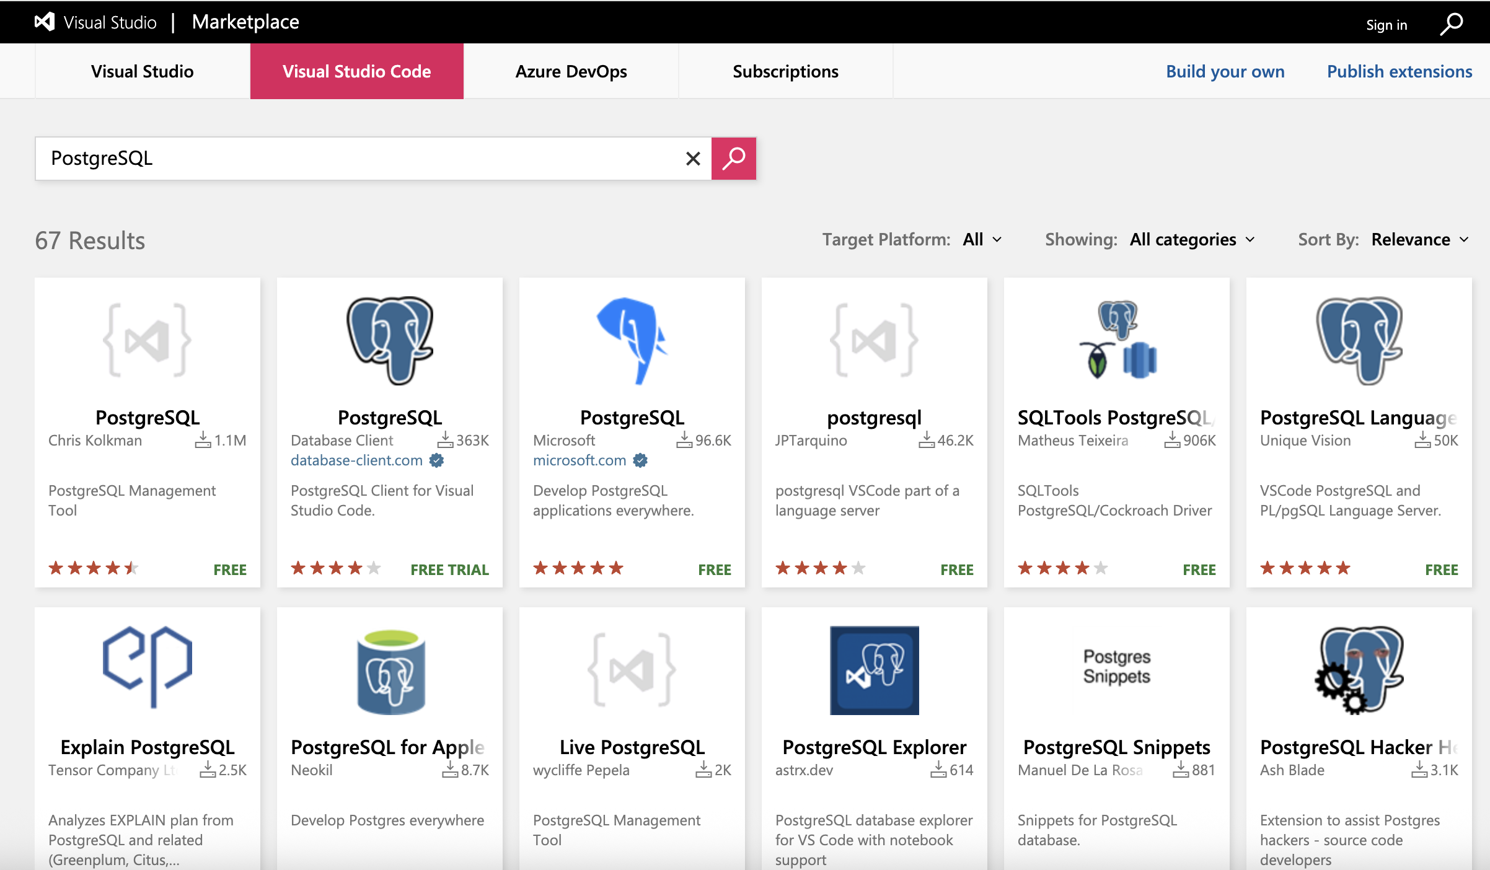Open Database Client PostgreSQL elephant icon

pos(390,340)
